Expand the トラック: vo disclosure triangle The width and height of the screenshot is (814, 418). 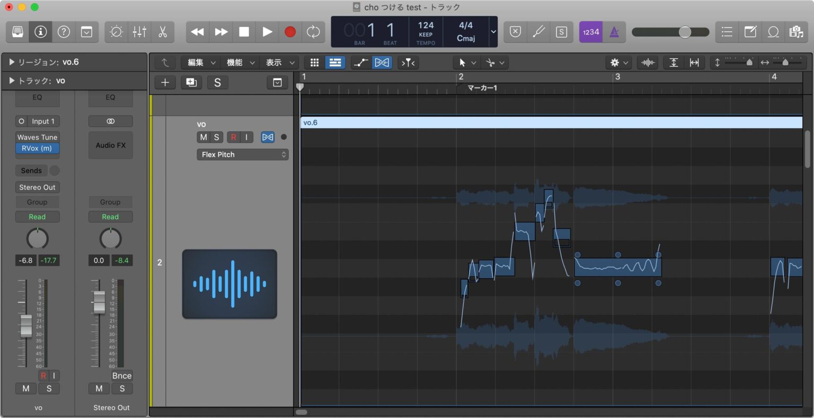12,81
